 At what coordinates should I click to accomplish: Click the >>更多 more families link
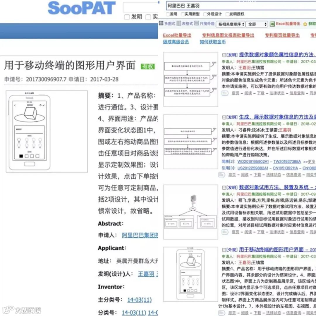[309, 162]
